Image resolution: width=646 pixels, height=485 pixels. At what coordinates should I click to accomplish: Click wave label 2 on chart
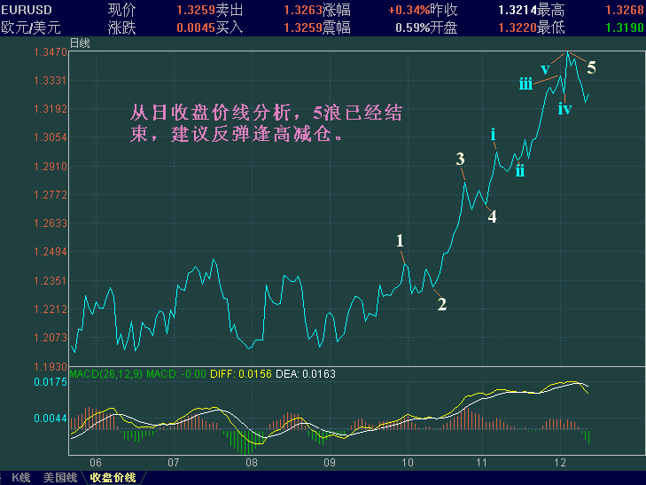click(442, 304)
